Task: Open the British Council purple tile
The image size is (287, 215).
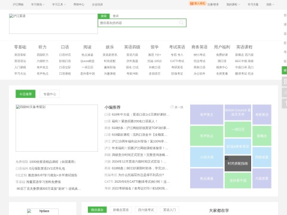Action: 238,112
